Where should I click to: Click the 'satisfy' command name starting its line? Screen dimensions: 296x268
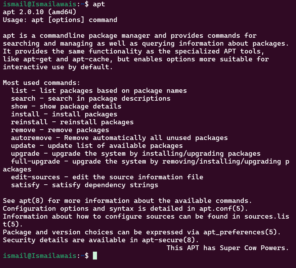point(25,185)
